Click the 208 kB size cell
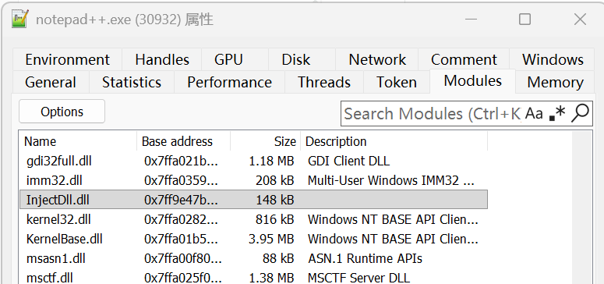The image size is (604, 284). (274, 180)
